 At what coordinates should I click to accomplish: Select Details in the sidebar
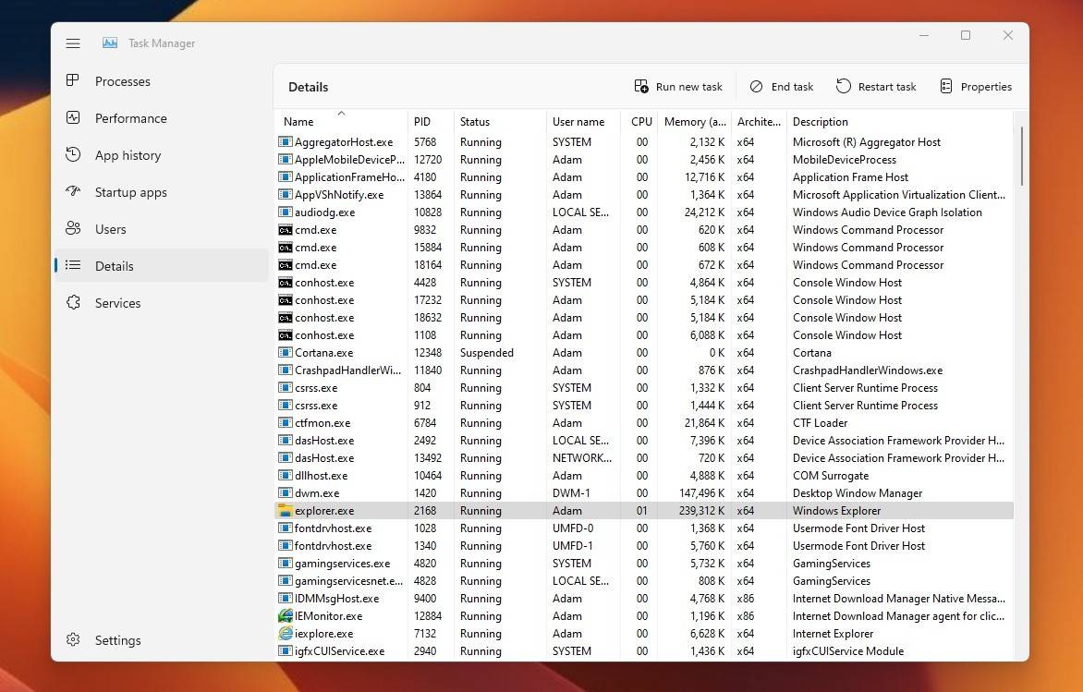tap(114, 265)
